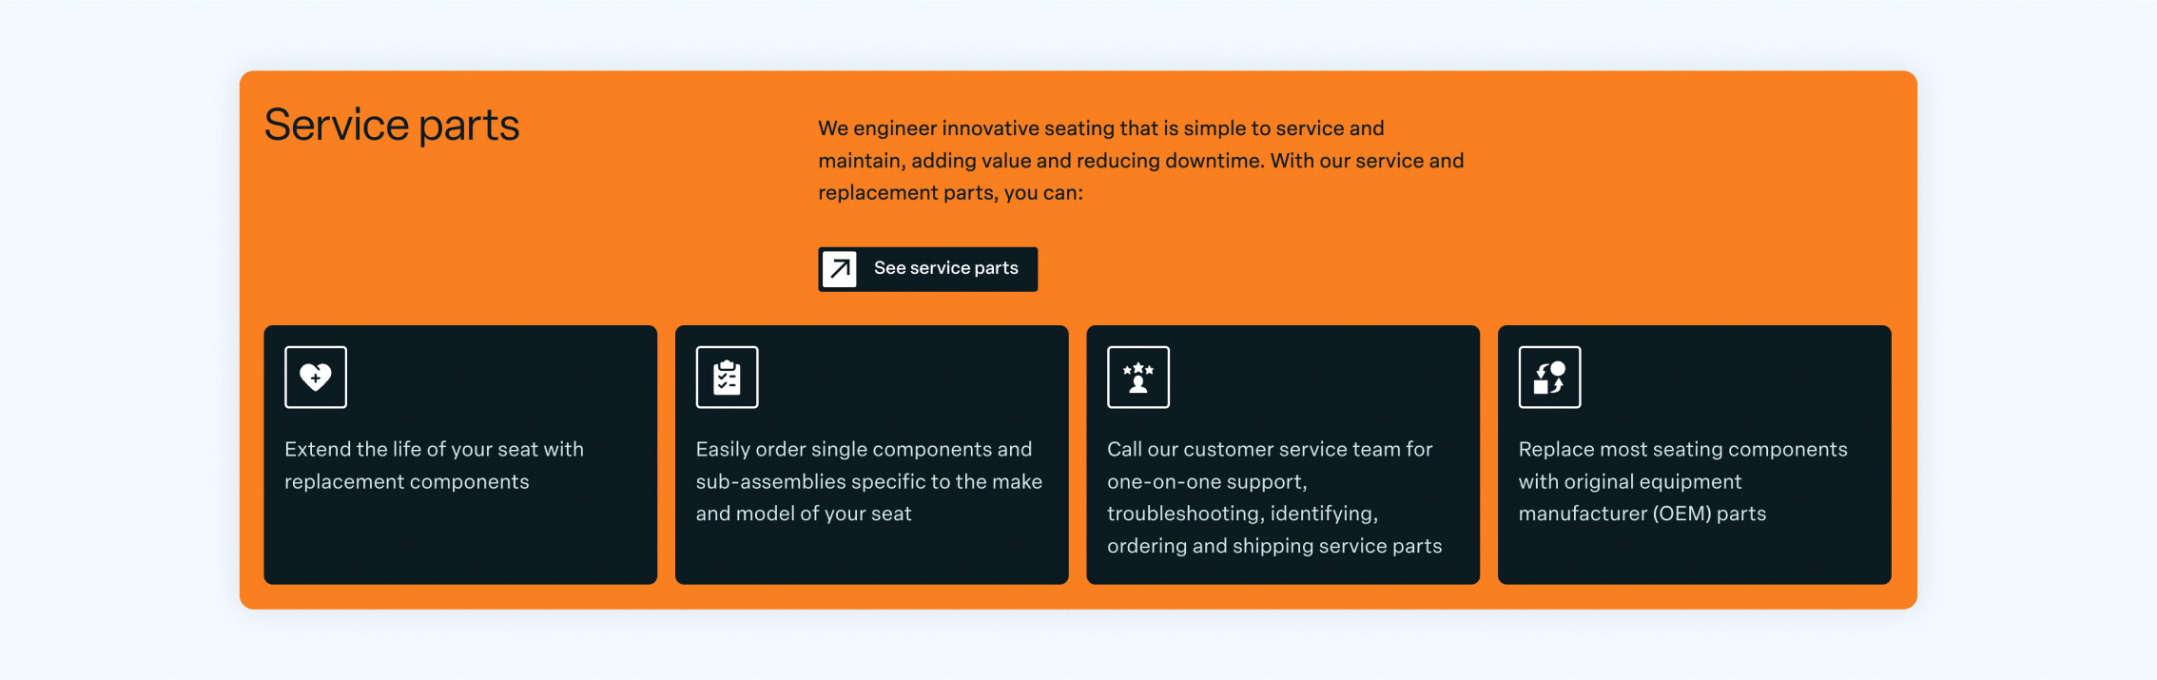Viewport: 2157px width, 680px height.
Task: Click the replace components shapes icon
Action: [1549, 378]
